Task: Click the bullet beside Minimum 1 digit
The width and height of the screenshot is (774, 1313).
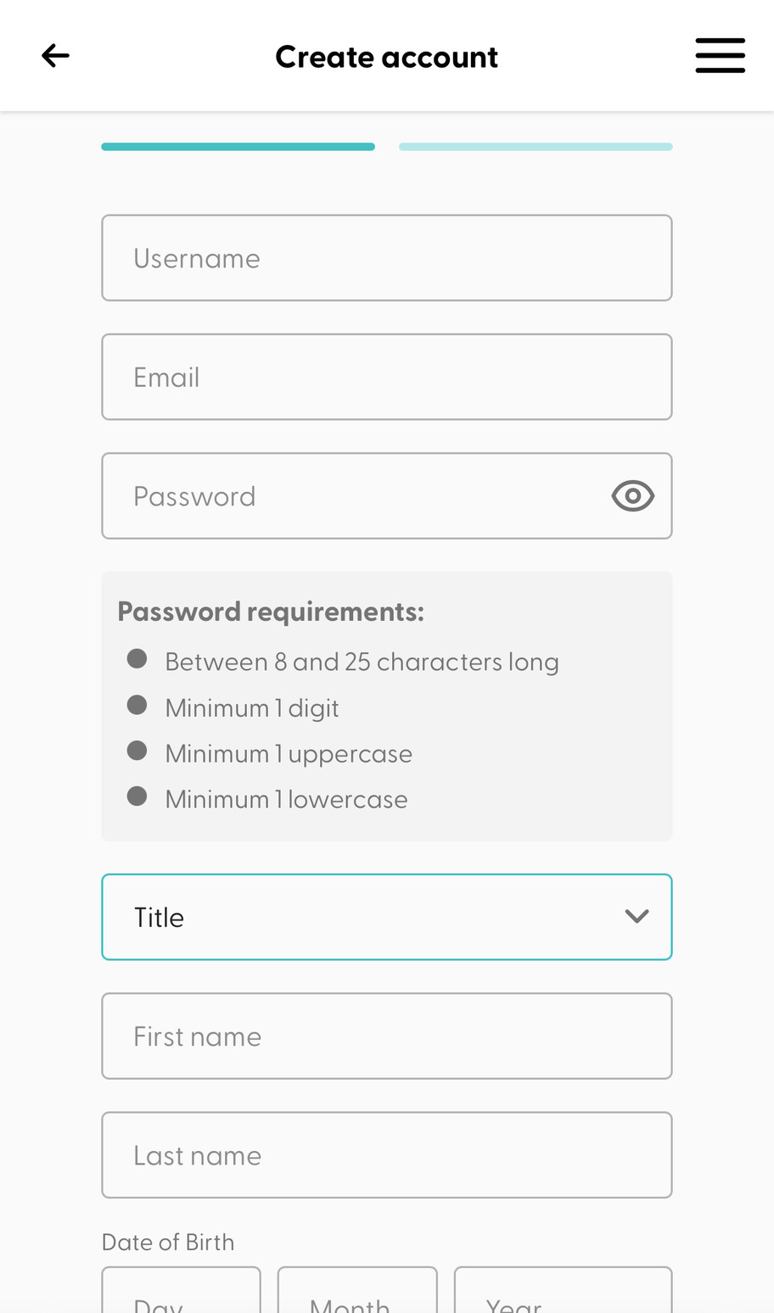Action: coord(137,705)
